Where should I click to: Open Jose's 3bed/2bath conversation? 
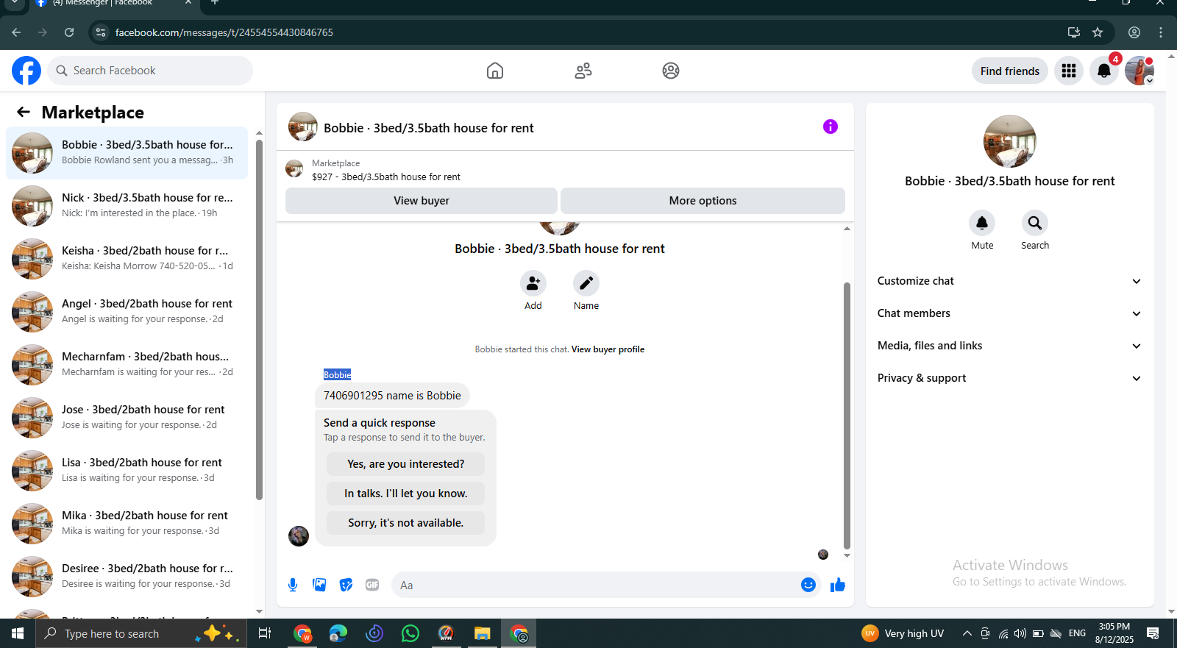(x=127, y=418)
